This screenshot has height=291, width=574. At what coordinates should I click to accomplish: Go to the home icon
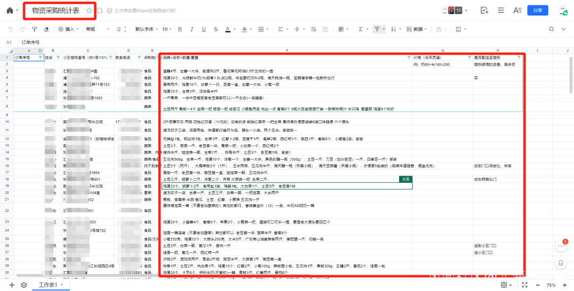pyautogui.click(x=10, y=11)
